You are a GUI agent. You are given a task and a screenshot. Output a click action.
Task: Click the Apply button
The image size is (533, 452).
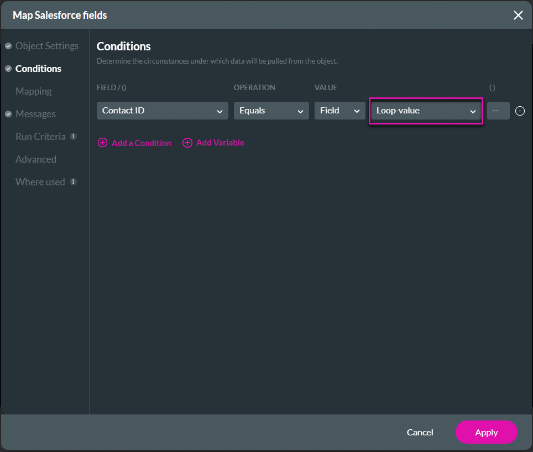[486, 432]
